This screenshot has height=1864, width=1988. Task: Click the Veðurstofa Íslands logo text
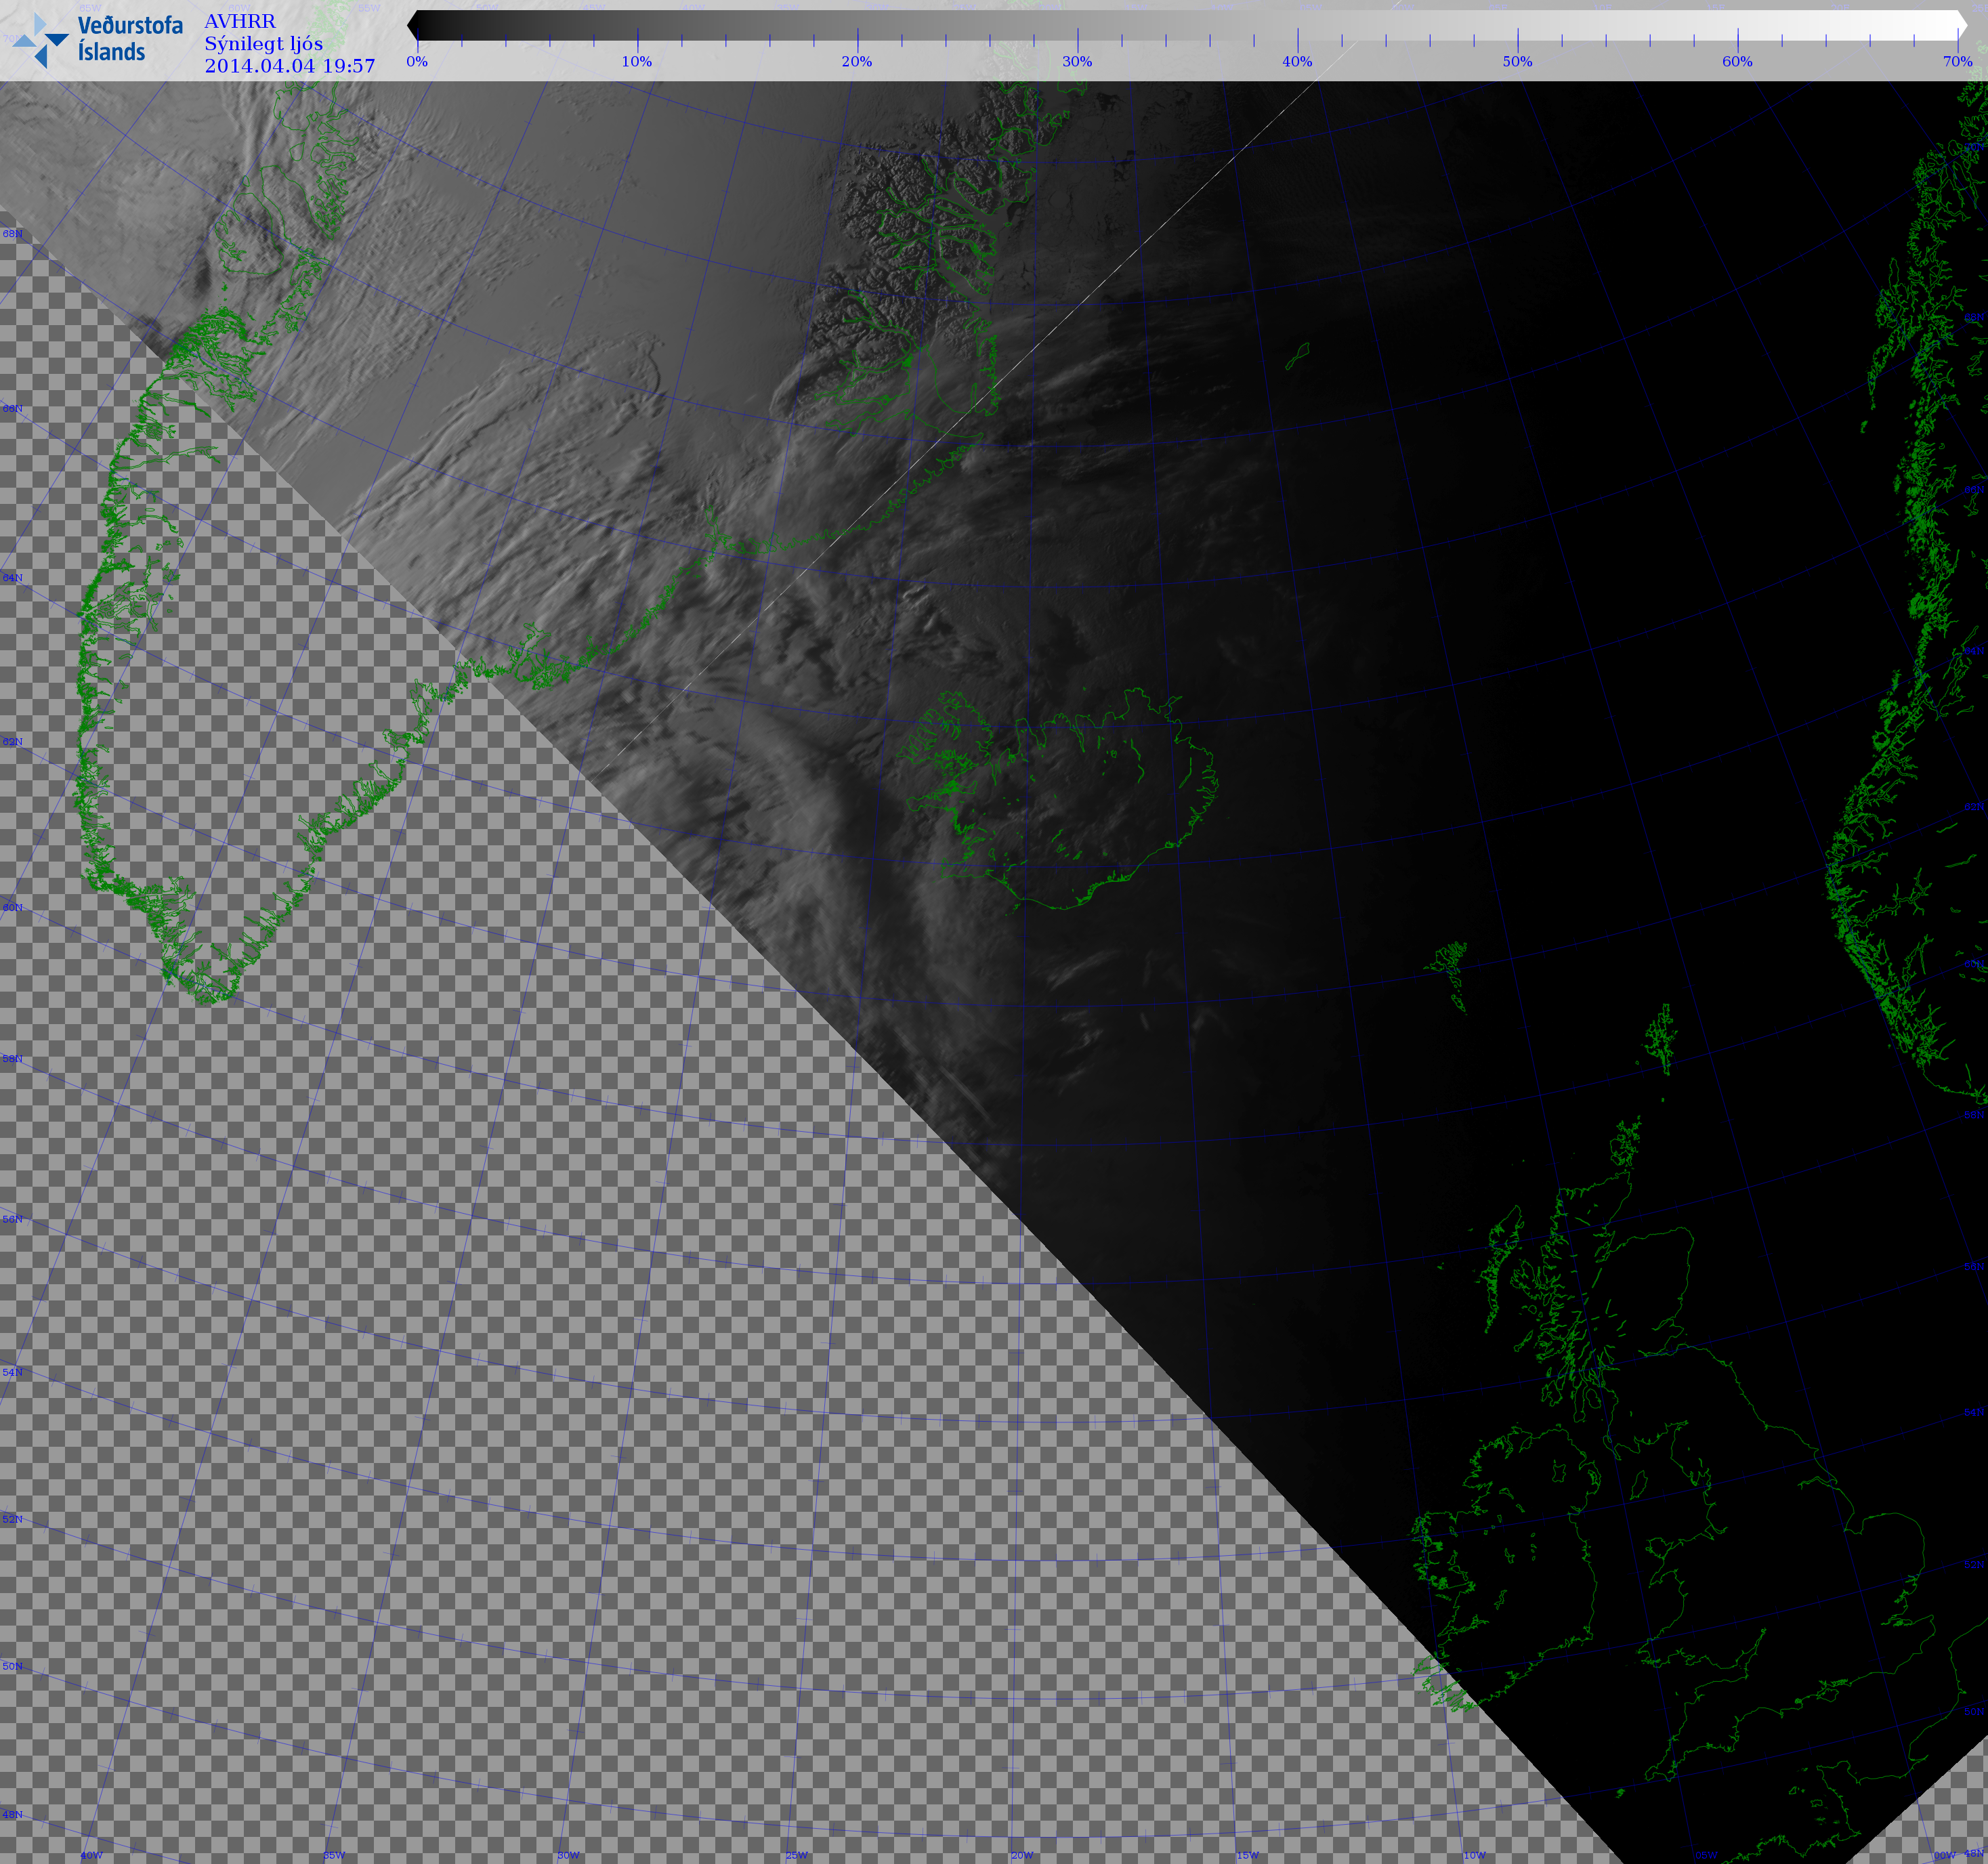click(x=130, y=38)
